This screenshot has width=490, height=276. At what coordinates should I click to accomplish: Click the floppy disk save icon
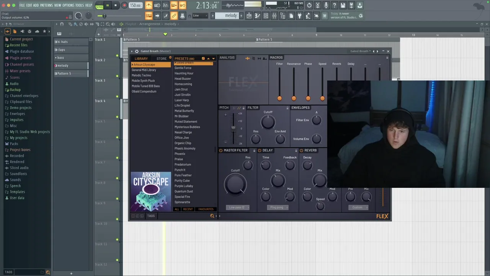[x=343, y=5]
